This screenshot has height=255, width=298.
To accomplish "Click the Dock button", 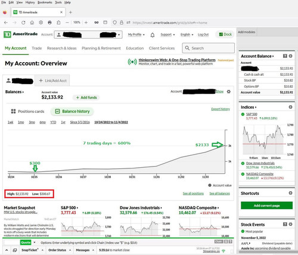I will (x=225, y=35).
